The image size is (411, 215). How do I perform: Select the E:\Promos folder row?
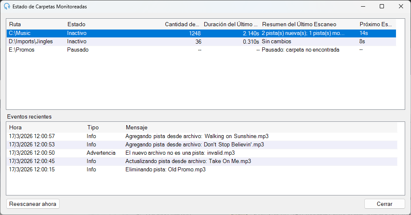201,50
